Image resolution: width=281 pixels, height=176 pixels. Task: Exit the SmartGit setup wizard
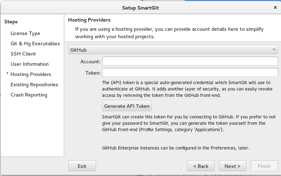click(x=82, y=166)
